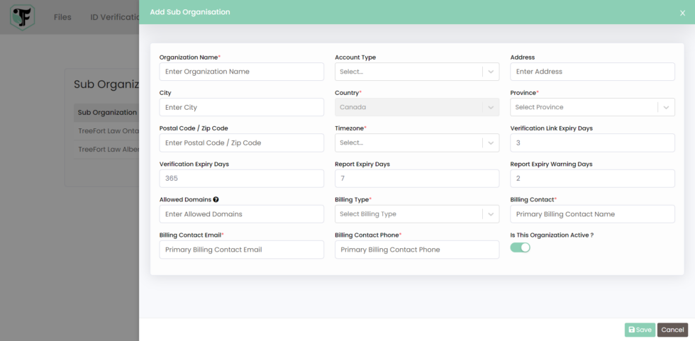695x341 pixels.
Task: Expand the Province dropdown
Action: coord(591,107)
